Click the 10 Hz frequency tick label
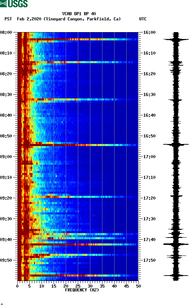 (42, 286)
